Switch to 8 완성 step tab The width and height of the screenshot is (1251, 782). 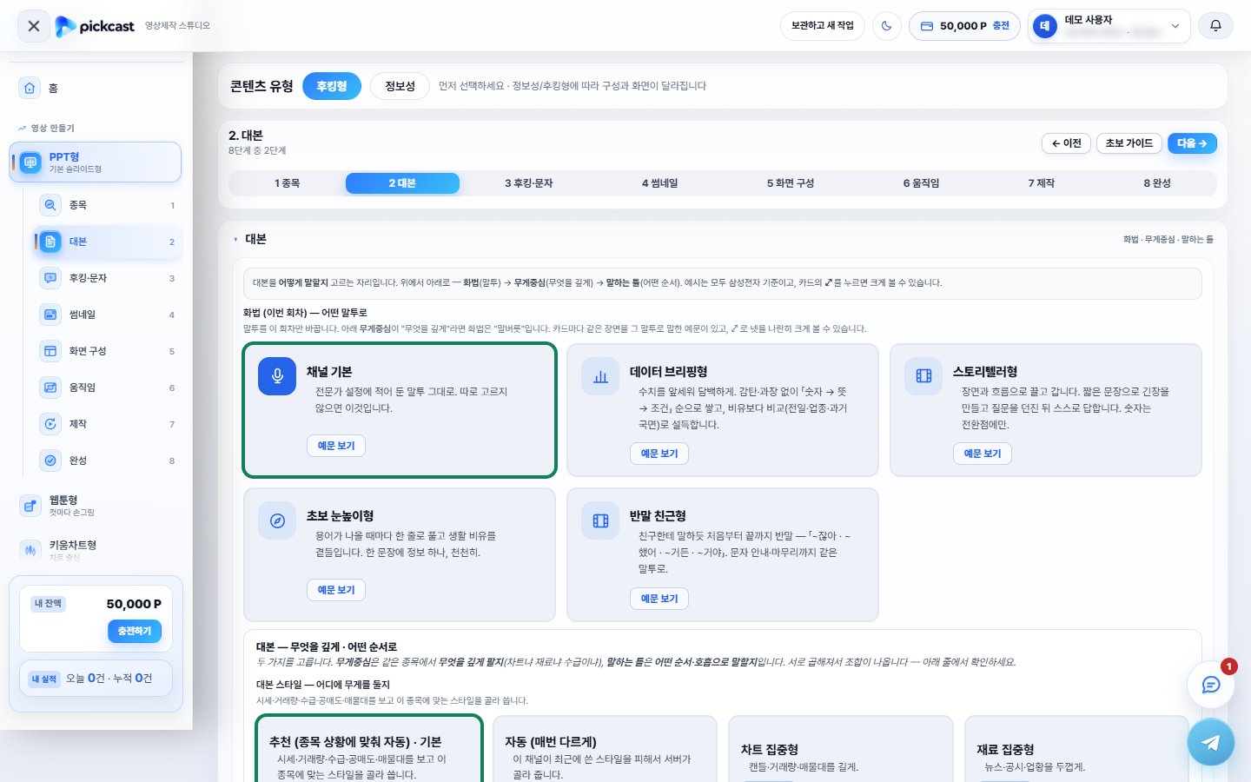(x=1157, y=183)
